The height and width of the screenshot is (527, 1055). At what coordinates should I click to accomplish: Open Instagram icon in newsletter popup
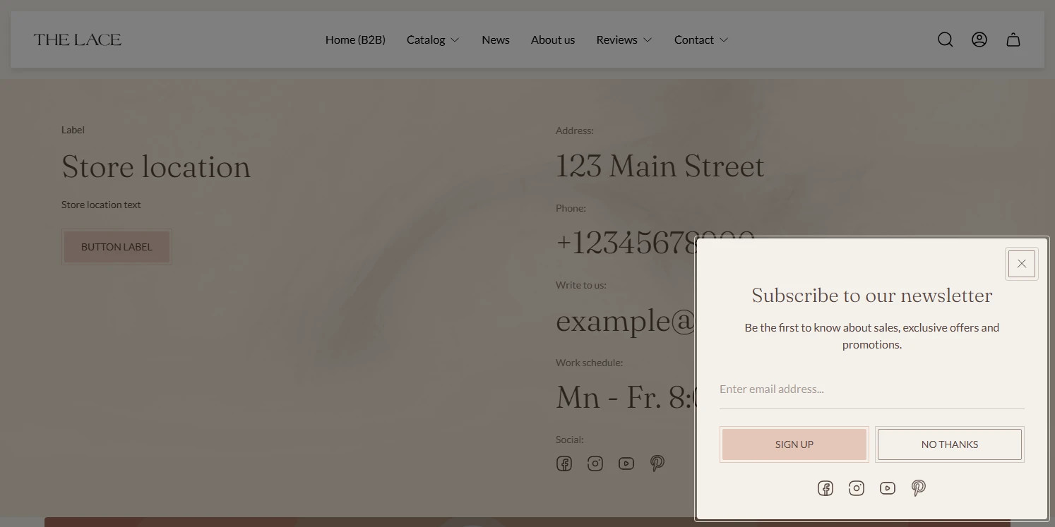tap(857, 488)
